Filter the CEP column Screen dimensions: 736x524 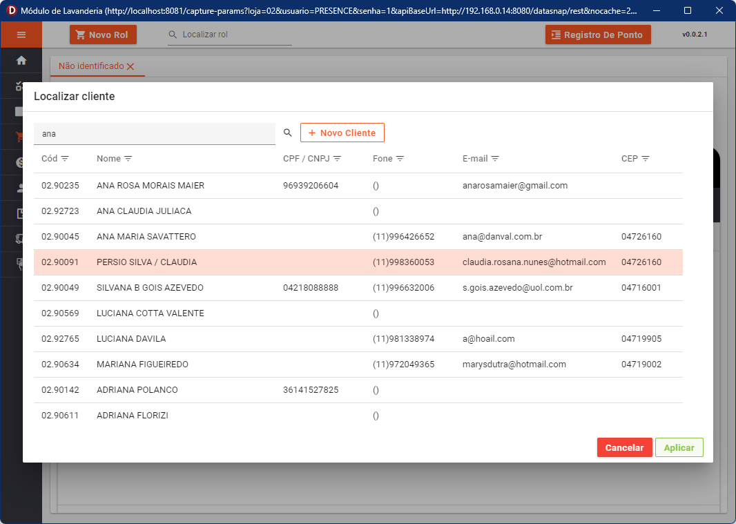click(646, 159)
